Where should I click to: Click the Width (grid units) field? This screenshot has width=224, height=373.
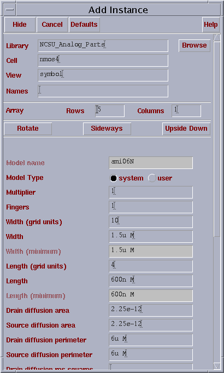click(x=151, y=222)
